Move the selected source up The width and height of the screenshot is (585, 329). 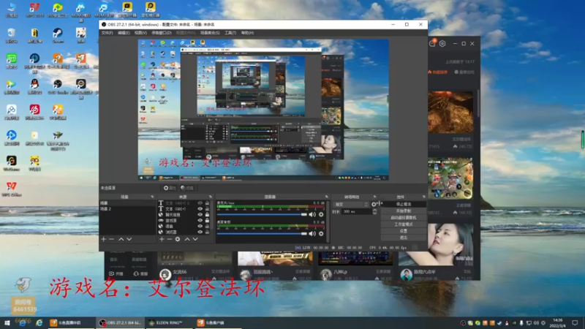(x=187, y=239)
